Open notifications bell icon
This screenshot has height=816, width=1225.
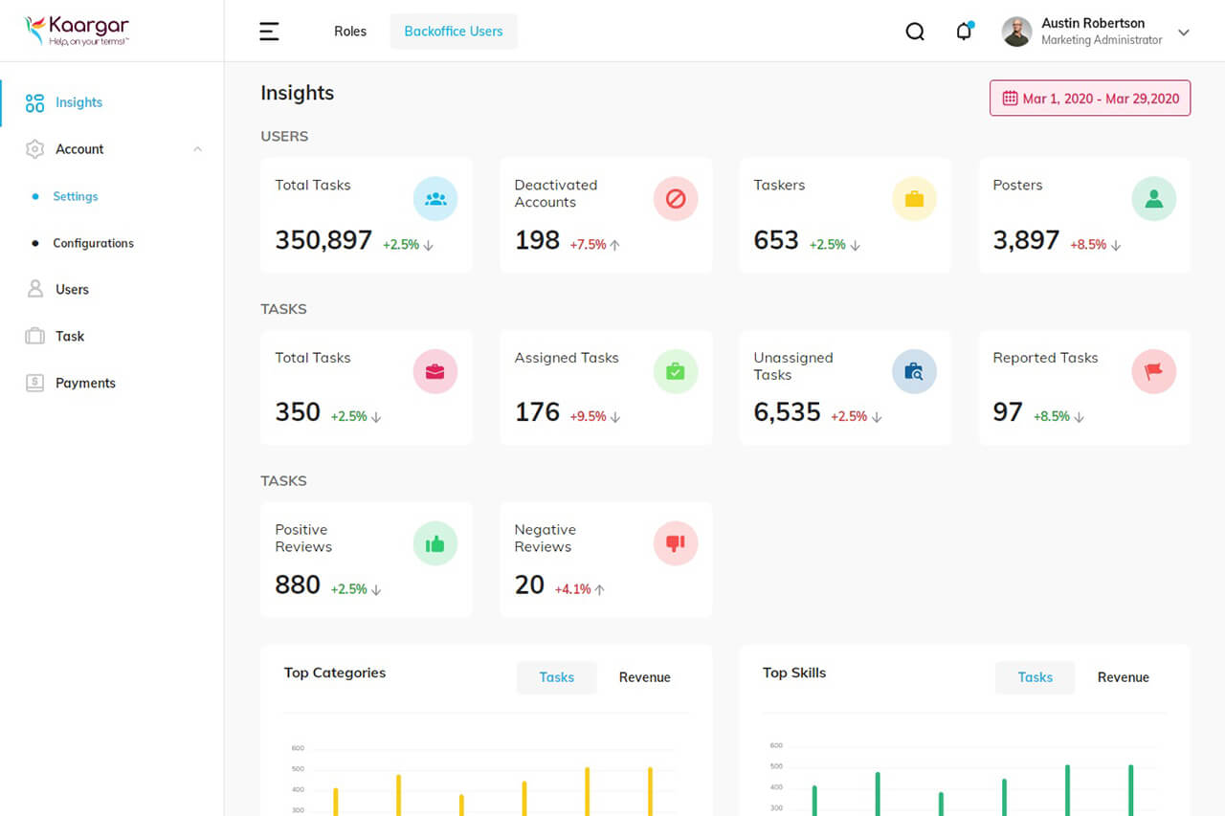point(964,32)
